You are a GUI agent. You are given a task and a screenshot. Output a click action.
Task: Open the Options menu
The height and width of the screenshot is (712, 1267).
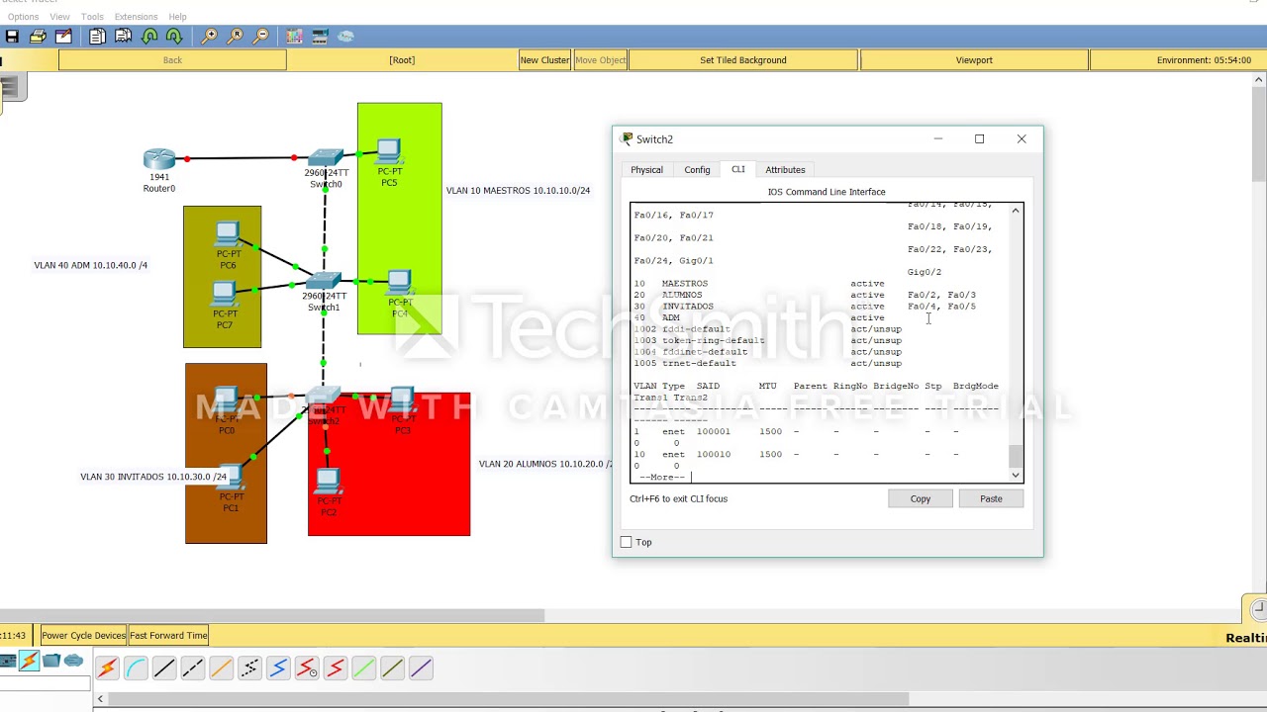pyautogui.click(x=23, y=17)
